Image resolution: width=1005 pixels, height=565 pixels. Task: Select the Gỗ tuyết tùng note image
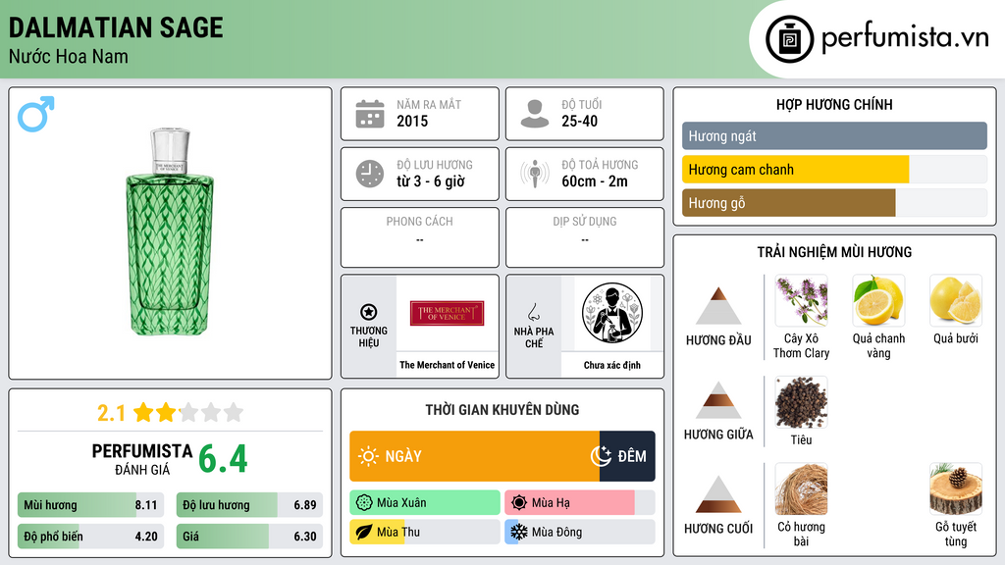[956, 489]
